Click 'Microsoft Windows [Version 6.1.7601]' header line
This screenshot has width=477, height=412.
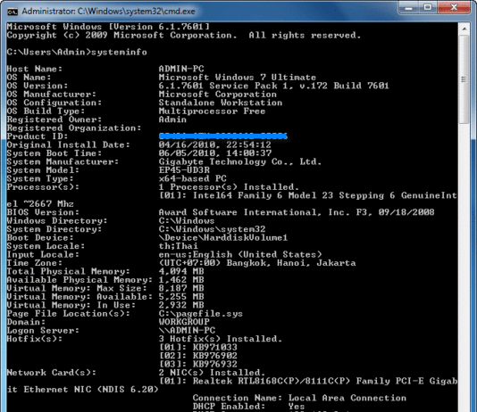tap(108, 27)
